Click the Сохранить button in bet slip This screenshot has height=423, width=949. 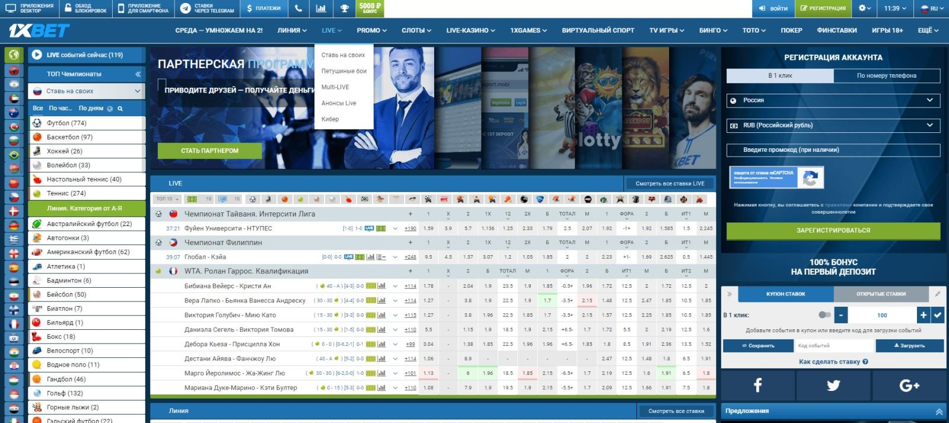tap(758, 345)
